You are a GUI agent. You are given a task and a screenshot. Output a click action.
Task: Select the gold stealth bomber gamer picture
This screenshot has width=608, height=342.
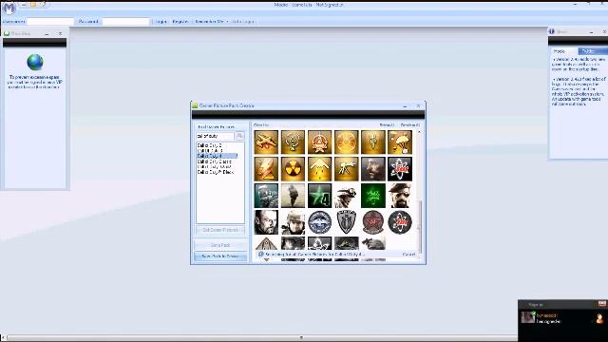pos(319,169)
